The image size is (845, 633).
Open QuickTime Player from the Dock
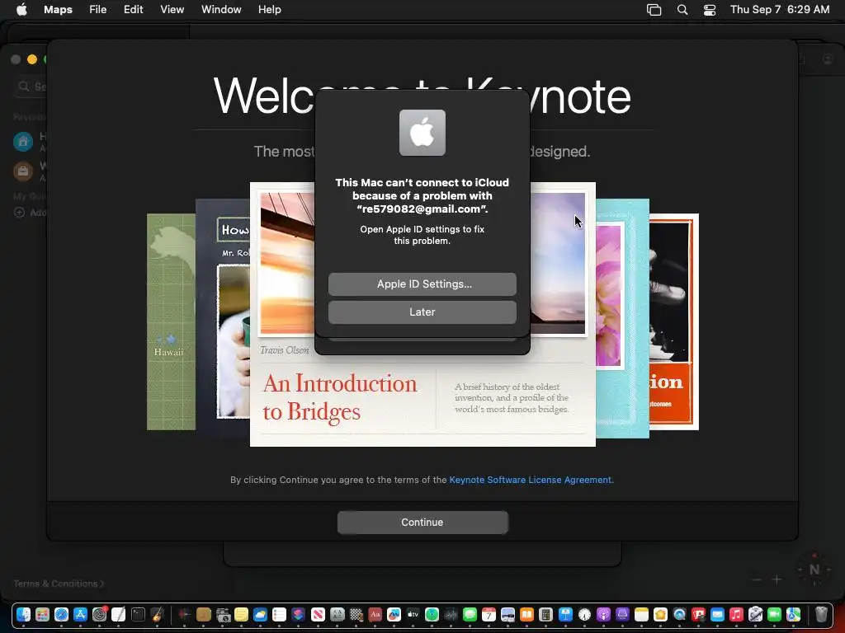[680, 614]
